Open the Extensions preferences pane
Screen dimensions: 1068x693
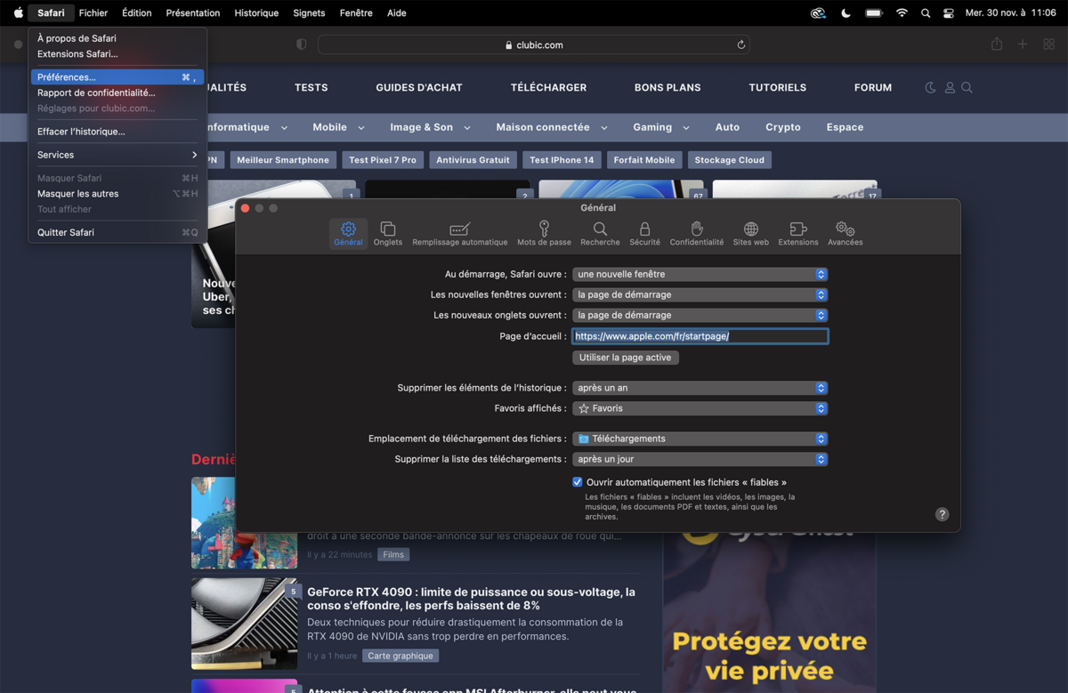click(x=798, y=234)
